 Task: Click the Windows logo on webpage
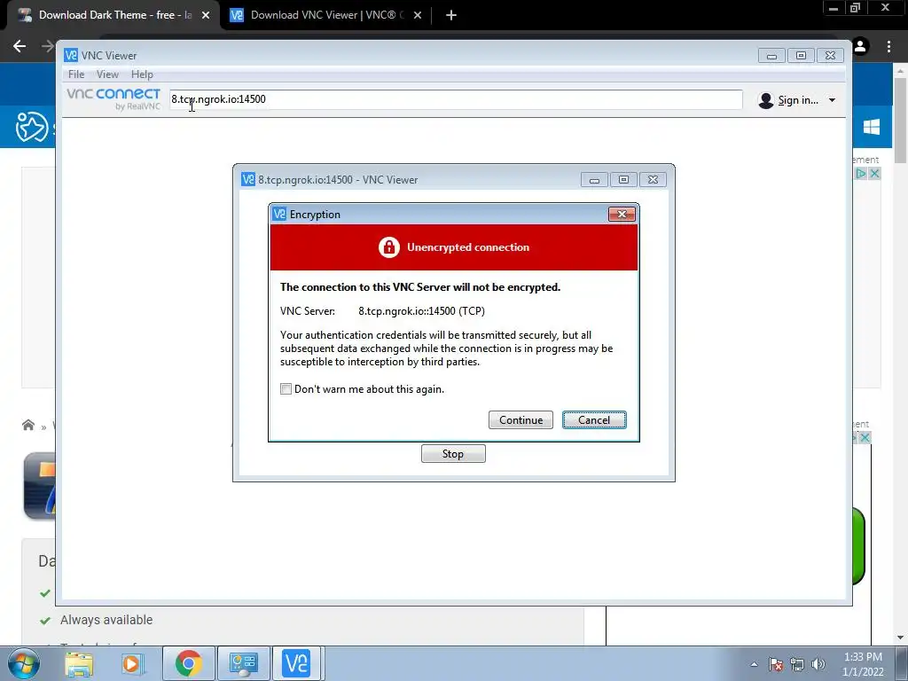tap(872, 127)
